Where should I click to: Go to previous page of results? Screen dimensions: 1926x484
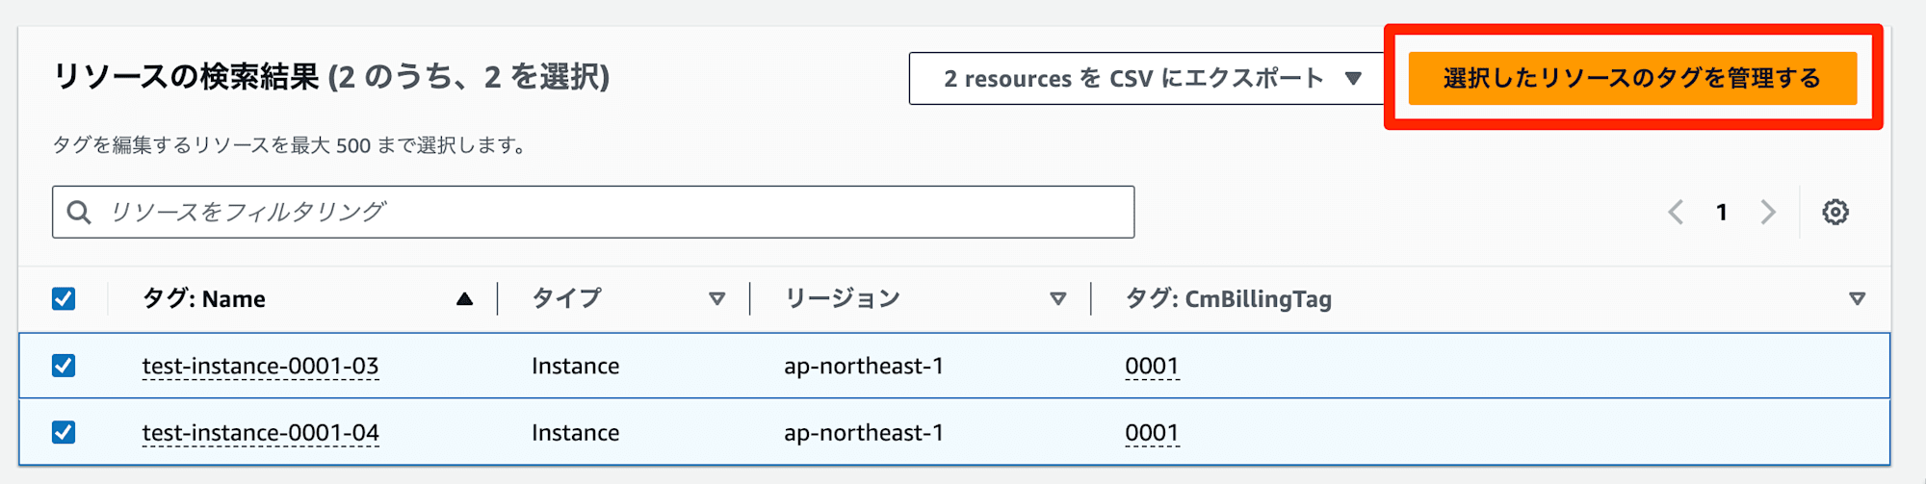point(1676,212)
